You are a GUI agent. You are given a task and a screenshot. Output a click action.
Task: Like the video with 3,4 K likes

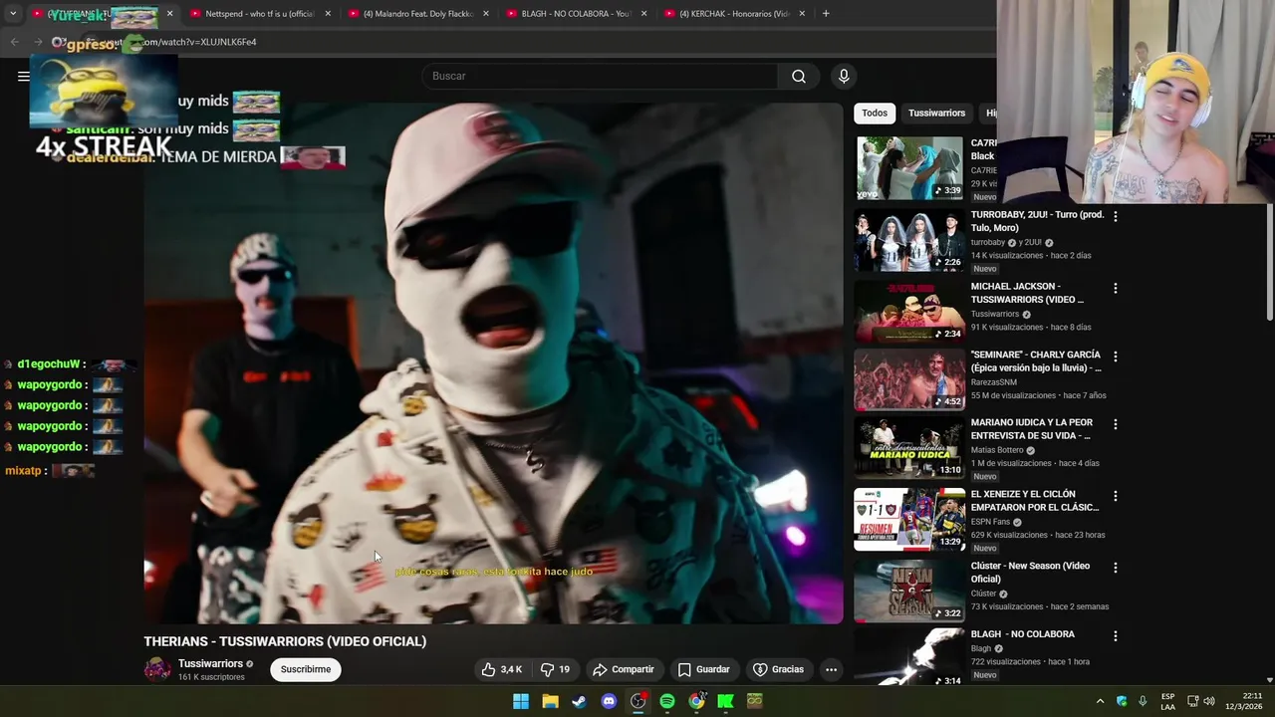click(502, 669)
